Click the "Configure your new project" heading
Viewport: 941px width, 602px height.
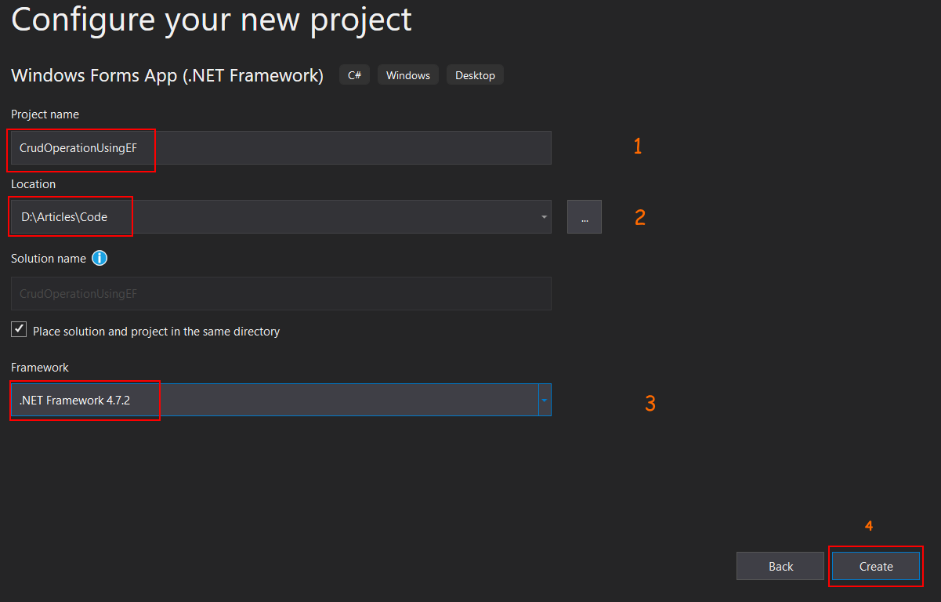212,19
